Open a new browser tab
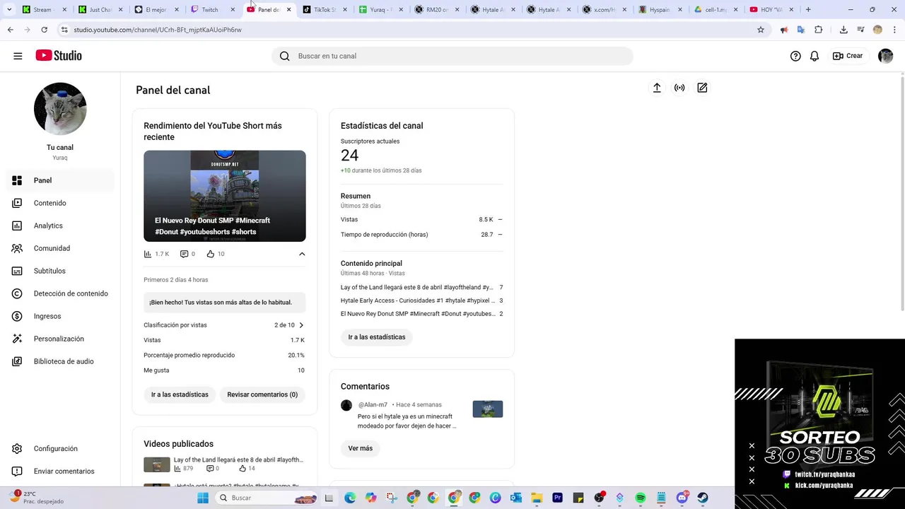The height and width of the screenshot is (509, 905). click(808, 10)
